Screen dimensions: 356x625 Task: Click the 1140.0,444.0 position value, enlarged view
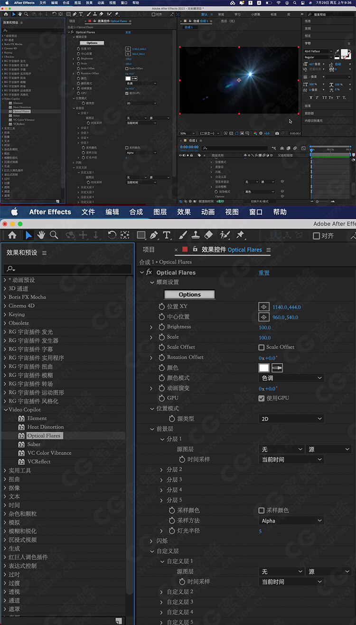(x=287, y=307)
